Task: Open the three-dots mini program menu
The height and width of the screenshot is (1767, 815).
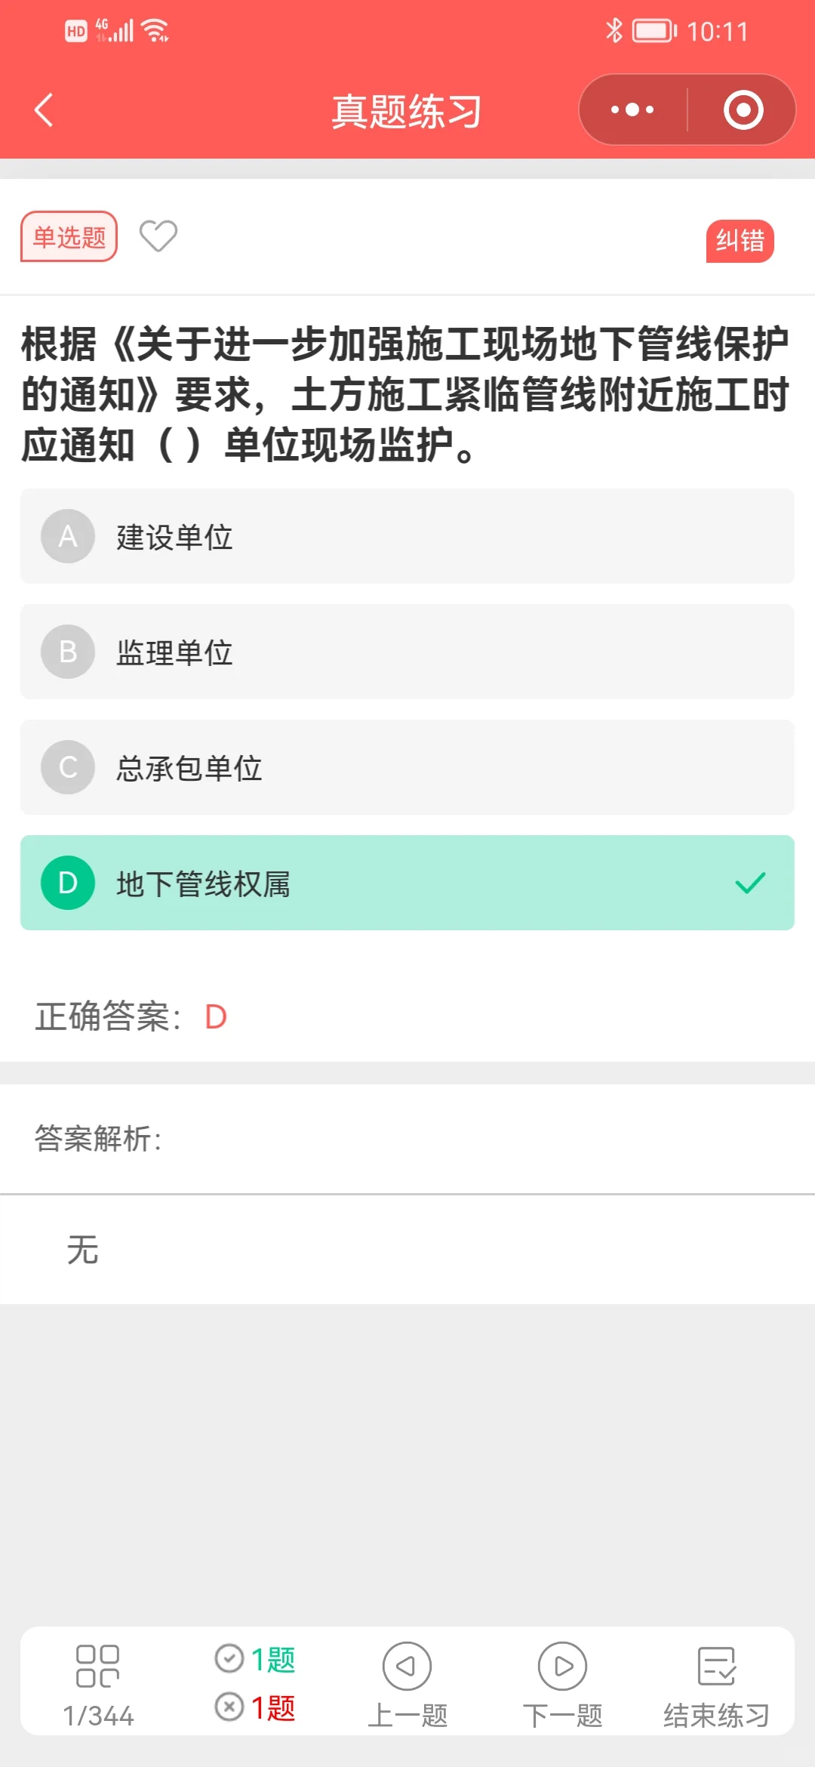Action: tap(632, 109)
